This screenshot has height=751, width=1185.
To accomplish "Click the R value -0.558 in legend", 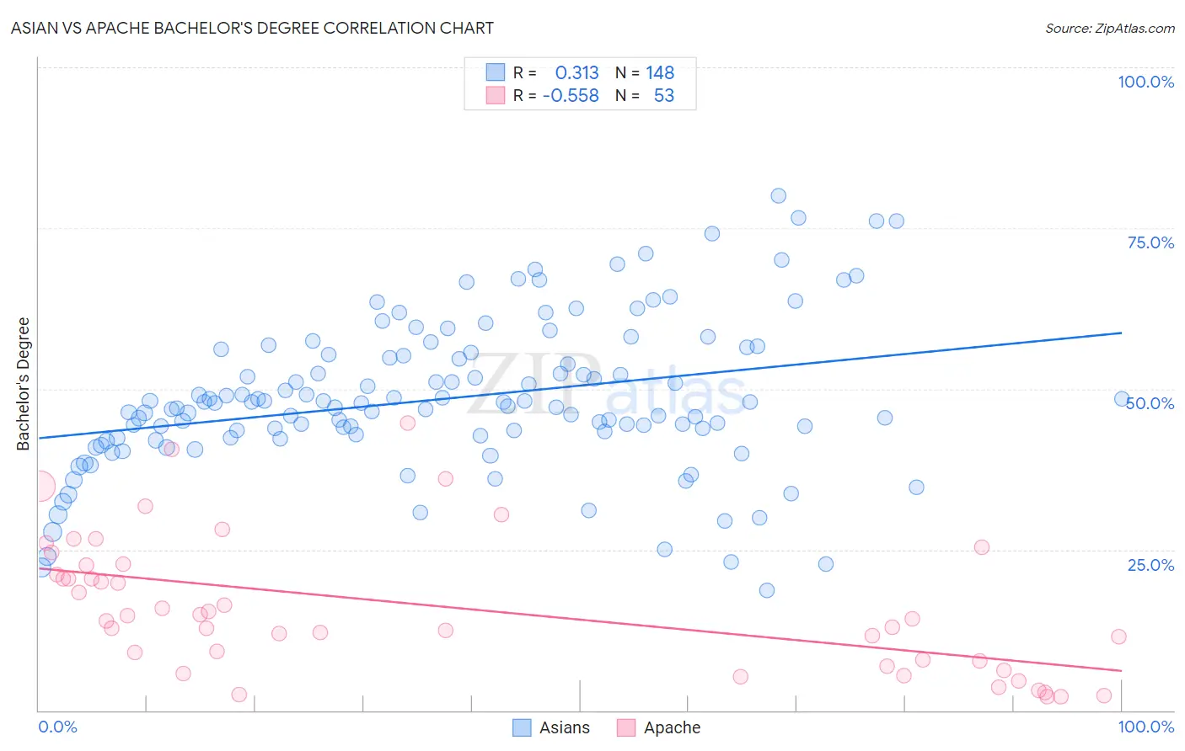I will tap(571, 95).
